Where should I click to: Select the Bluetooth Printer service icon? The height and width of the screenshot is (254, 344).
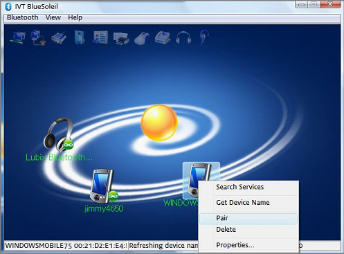pos(121,38)
